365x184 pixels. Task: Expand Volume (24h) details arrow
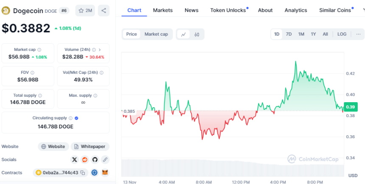pos(100,50)
